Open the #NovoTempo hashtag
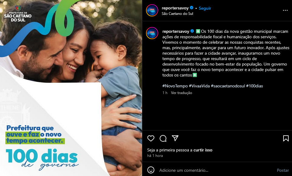This screenshot has height=176, width=292. (x=175, y=86)
